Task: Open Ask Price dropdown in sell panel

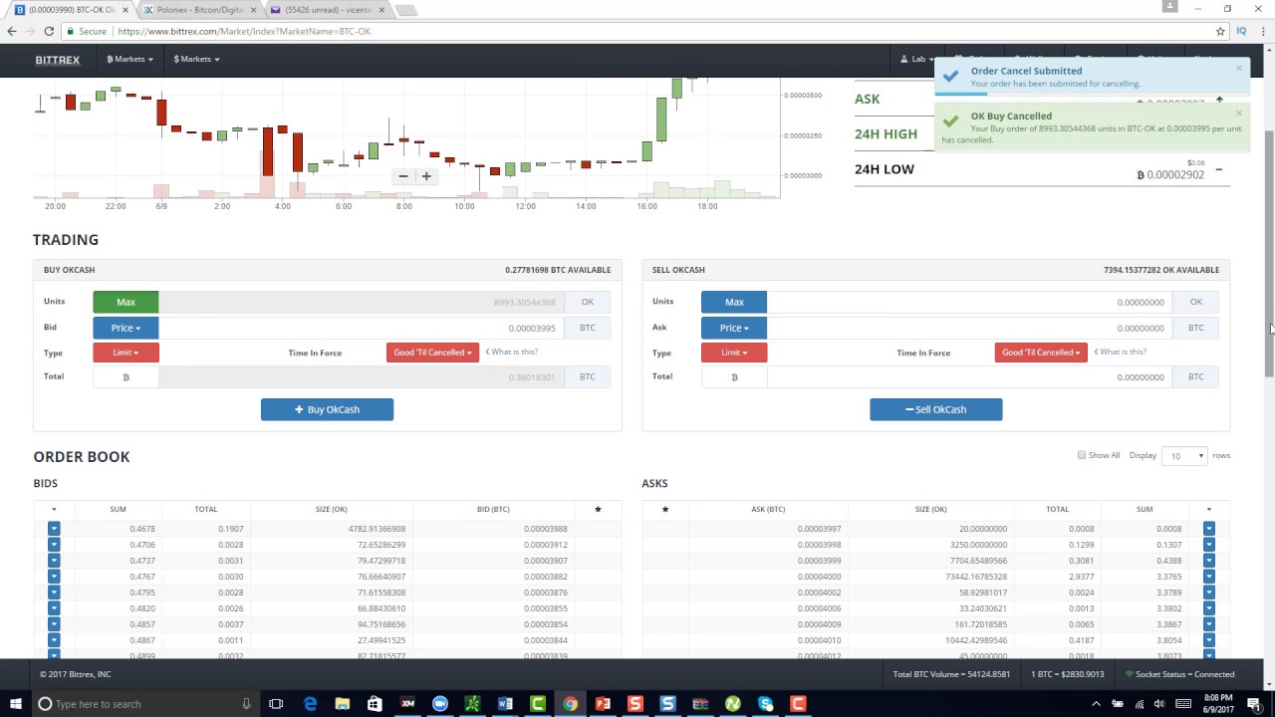Action: [734, 328]
